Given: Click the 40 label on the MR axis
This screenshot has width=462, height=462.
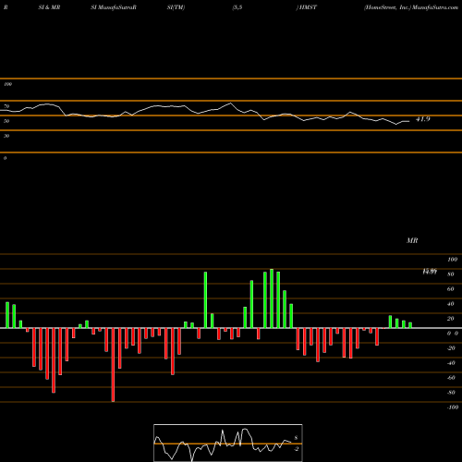Looking at the screenshot, I should 451,304.
